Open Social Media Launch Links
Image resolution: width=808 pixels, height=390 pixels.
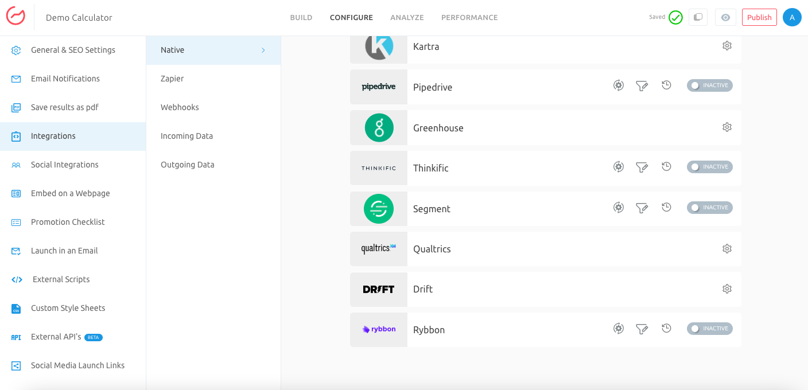[73, 365]
